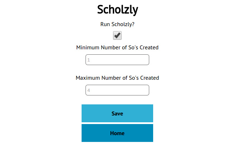Click the light blue Save bar
This screenshot has width=229, height=143.
(117, 113)
